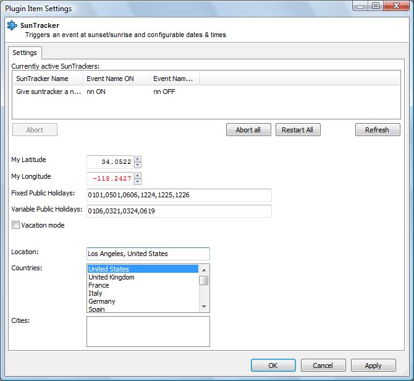Toggle the Vacation mode checkbox
Viewport: 414px width, 381px height.
[x=15, y=225]
